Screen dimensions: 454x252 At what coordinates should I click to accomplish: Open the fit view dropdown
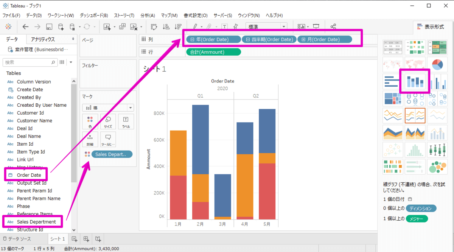click(266, 26)
